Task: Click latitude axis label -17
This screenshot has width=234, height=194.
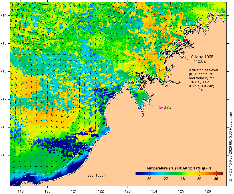Action: point(4,99)
